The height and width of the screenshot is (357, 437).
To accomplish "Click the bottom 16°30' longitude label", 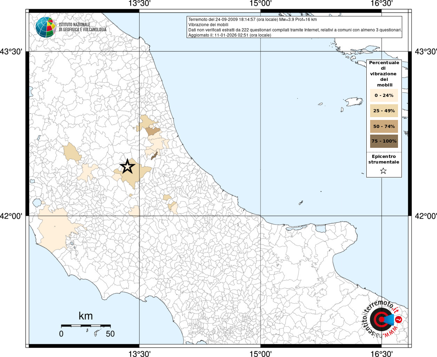I will [x=382, y=353].
